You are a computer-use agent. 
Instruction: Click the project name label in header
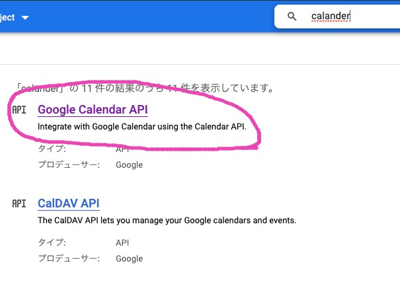7,17
